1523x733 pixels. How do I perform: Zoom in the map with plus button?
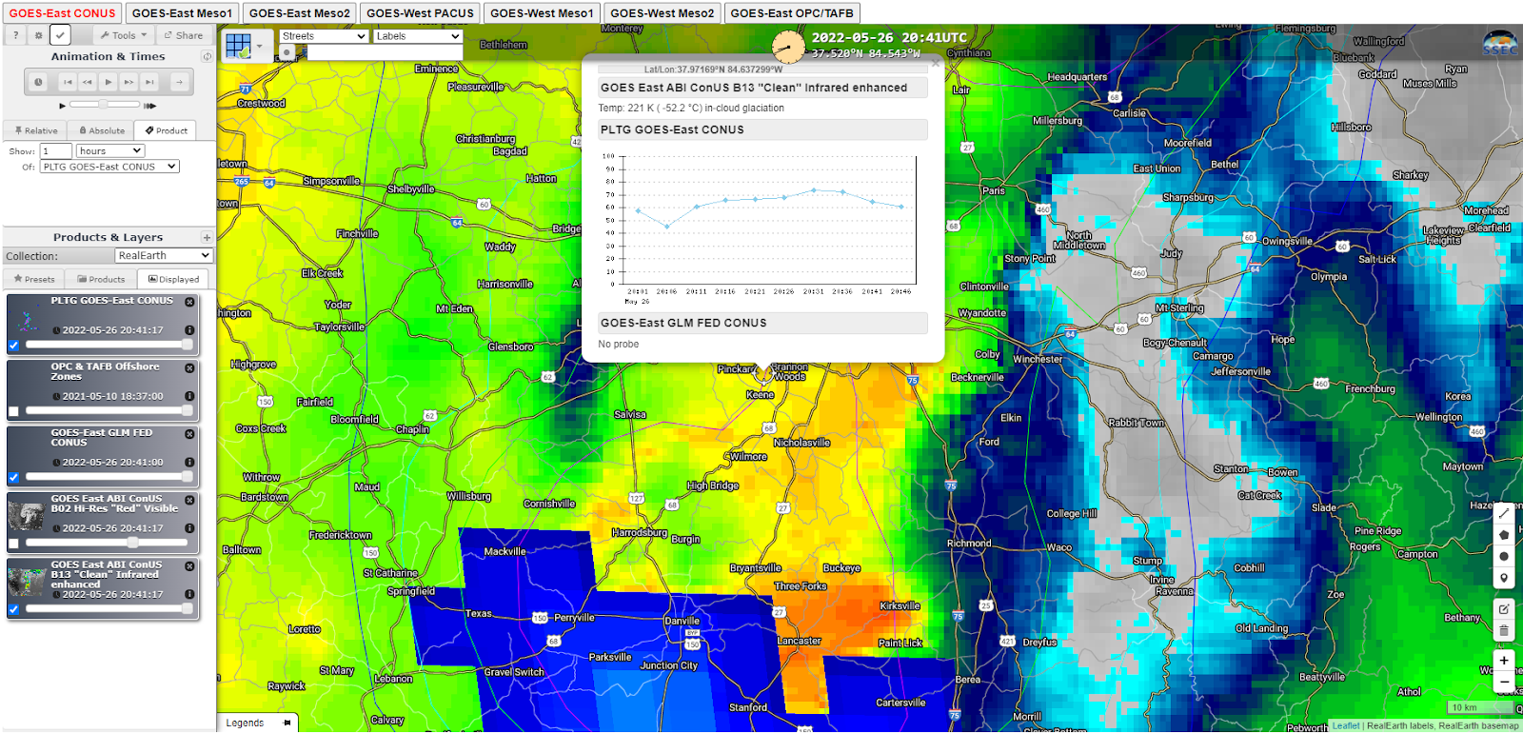point(1504,661)
